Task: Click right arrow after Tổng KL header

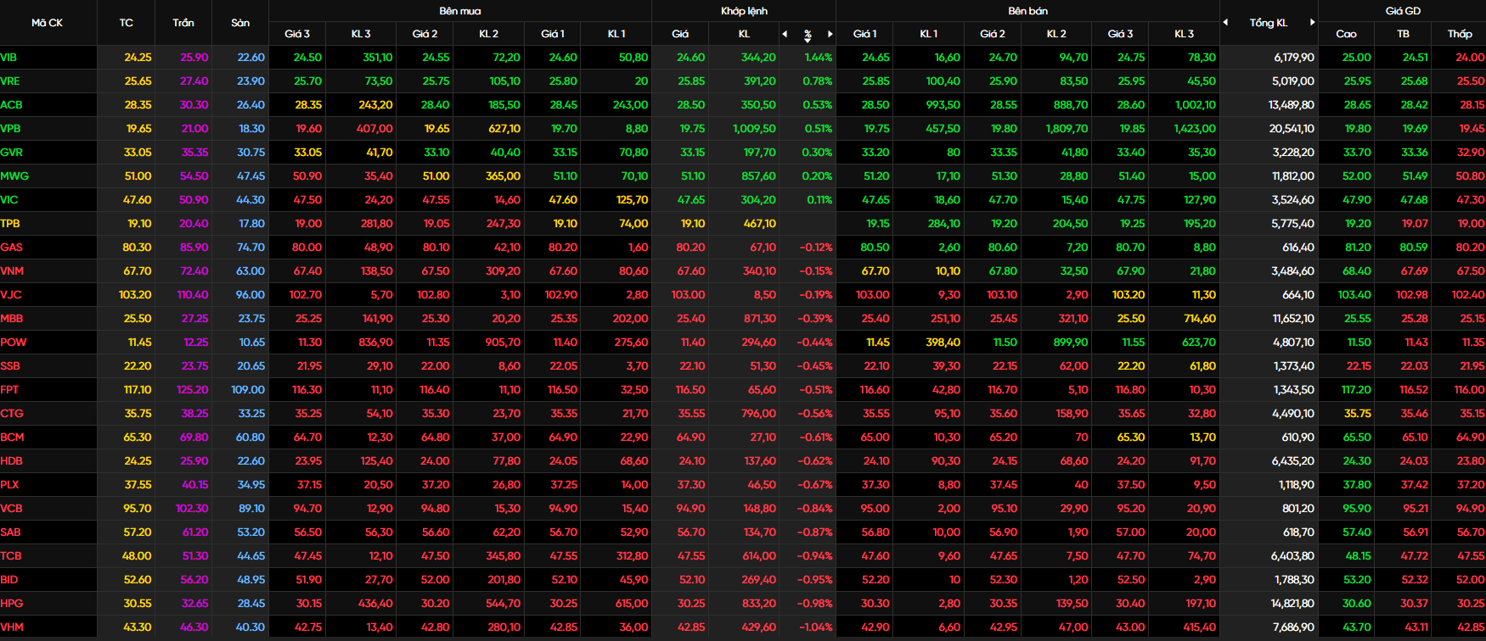Action: (x=1312, y=22)
